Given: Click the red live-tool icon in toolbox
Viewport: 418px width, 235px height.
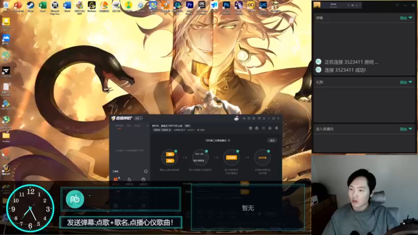Looking at the screenshot, I should pos(116,180).
